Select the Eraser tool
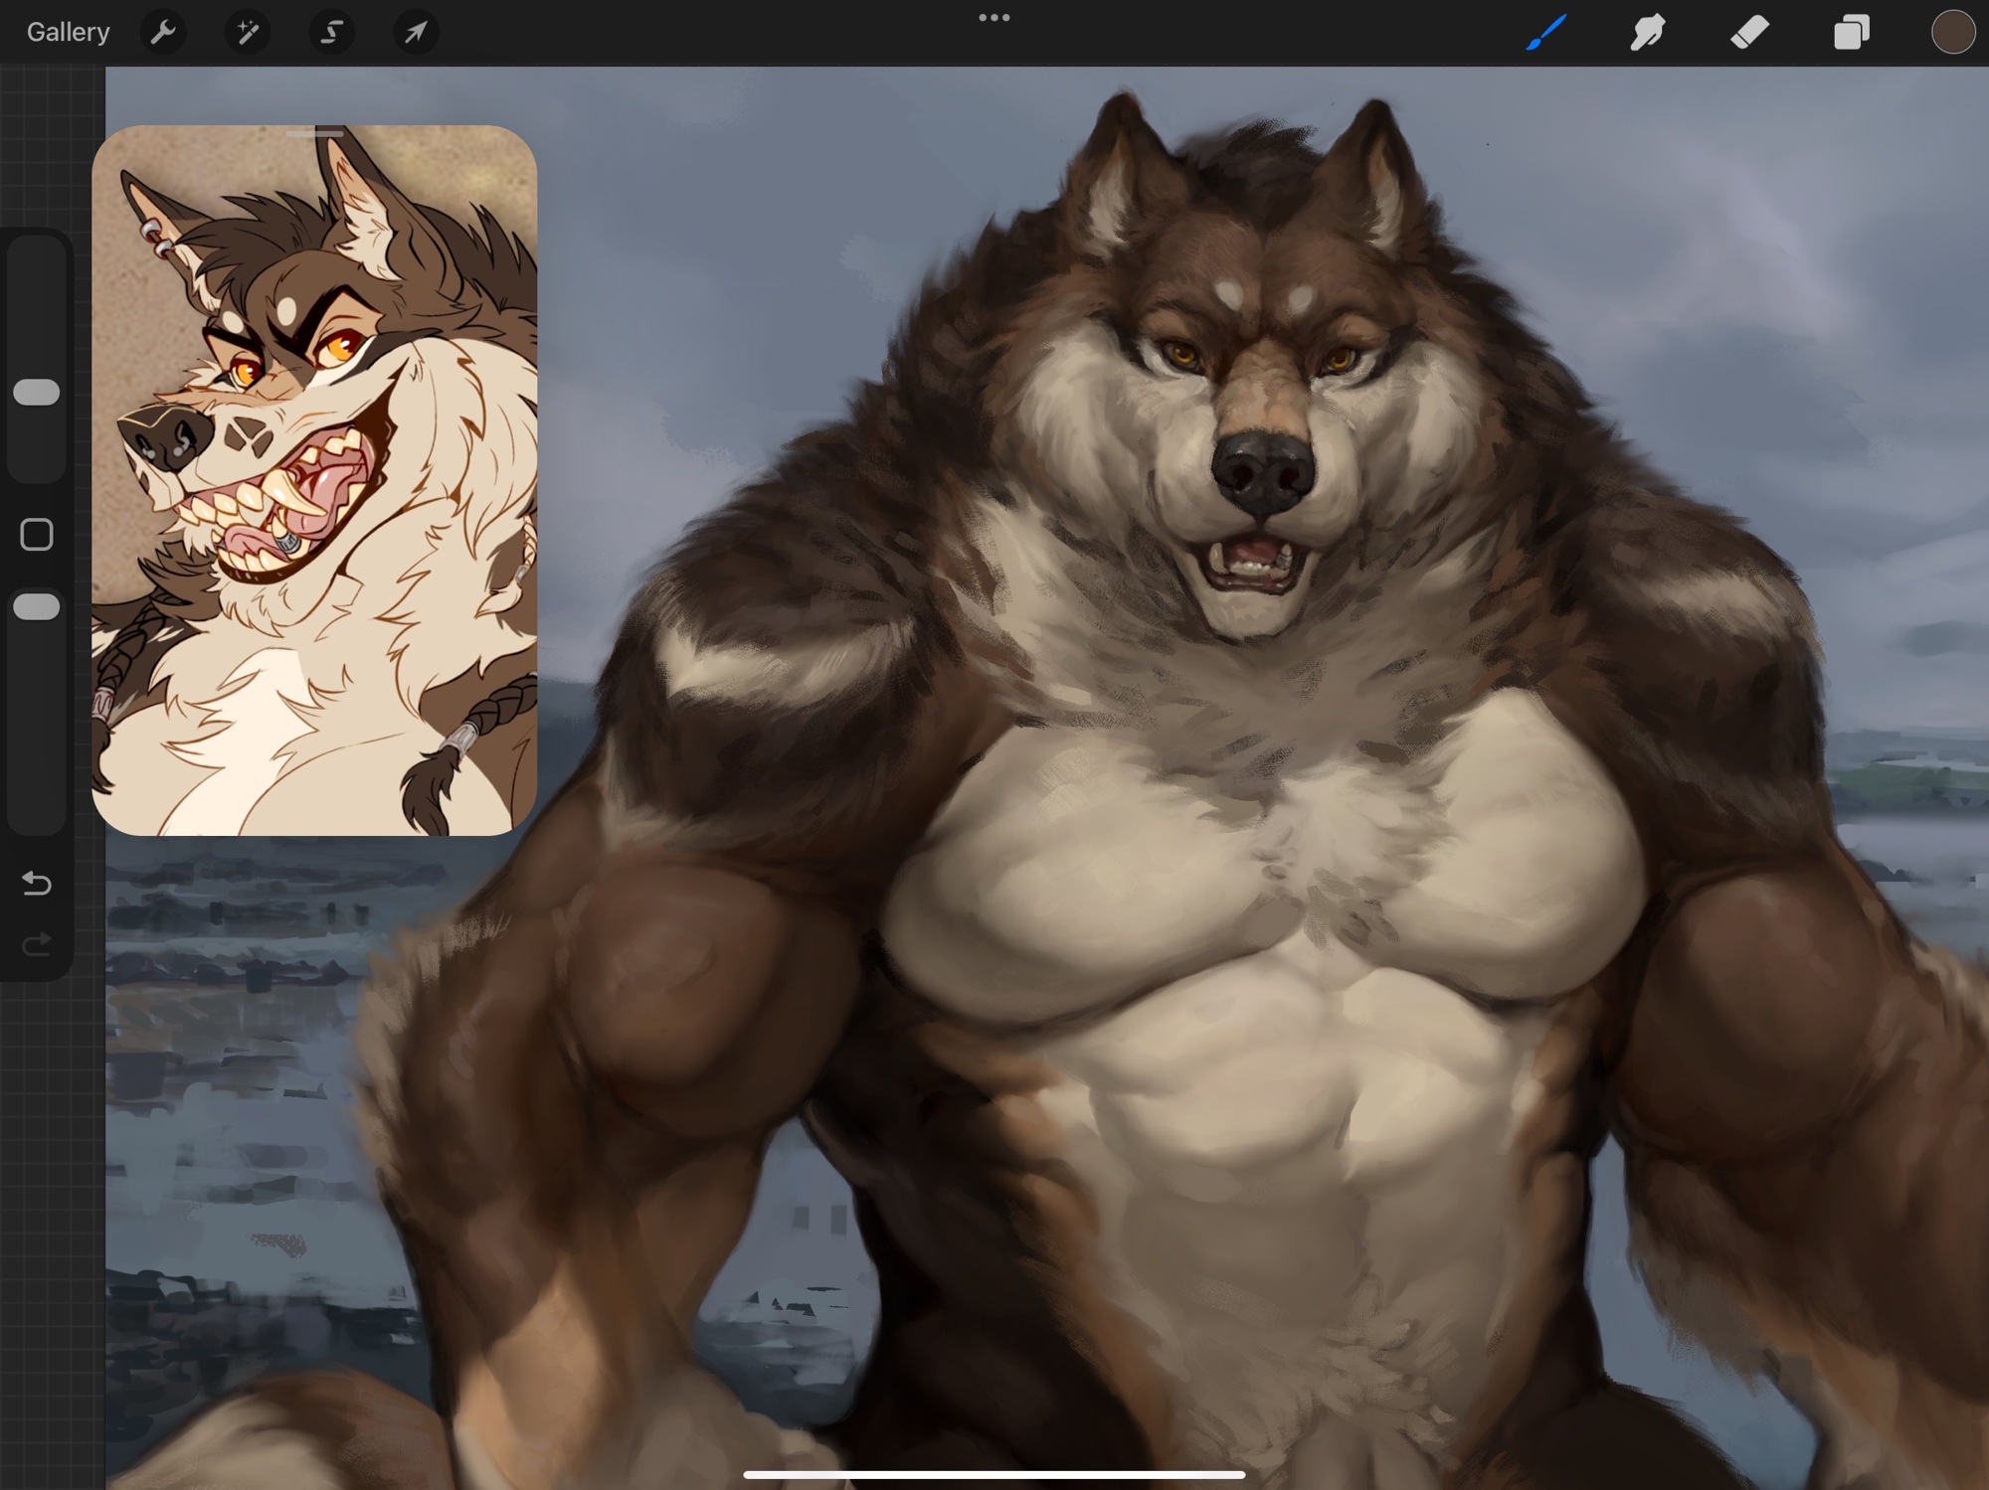This screenshot has width=1989, height=1490. click(x=1749, y=32)
